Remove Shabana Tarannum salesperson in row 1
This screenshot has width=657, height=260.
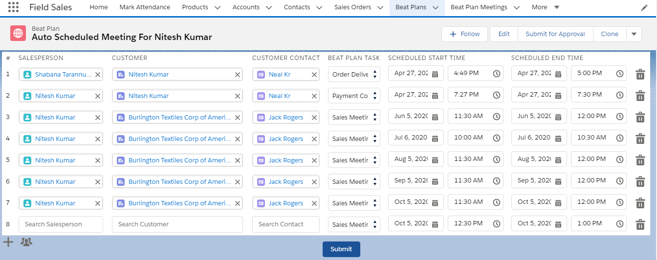97,75
